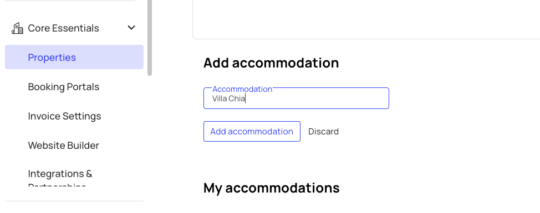Click the Add accommodation heading

(271, 63)
